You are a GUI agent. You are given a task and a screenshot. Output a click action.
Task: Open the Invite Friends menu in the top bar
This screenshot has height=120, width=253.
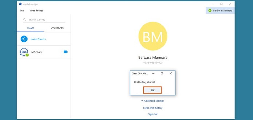coord(37,11)
